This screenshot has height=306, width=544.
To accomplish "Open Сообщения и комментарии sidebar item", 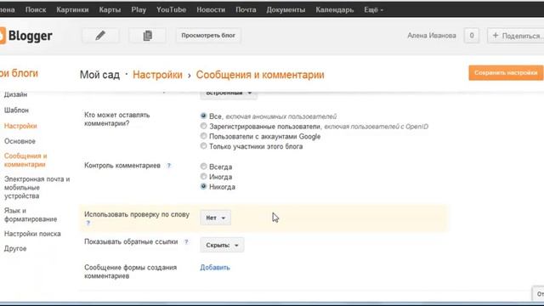I will coord(25,161).
